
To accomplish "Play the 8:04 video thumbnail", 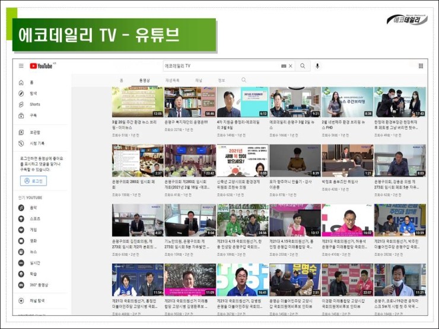I will [x=190, y=220].
